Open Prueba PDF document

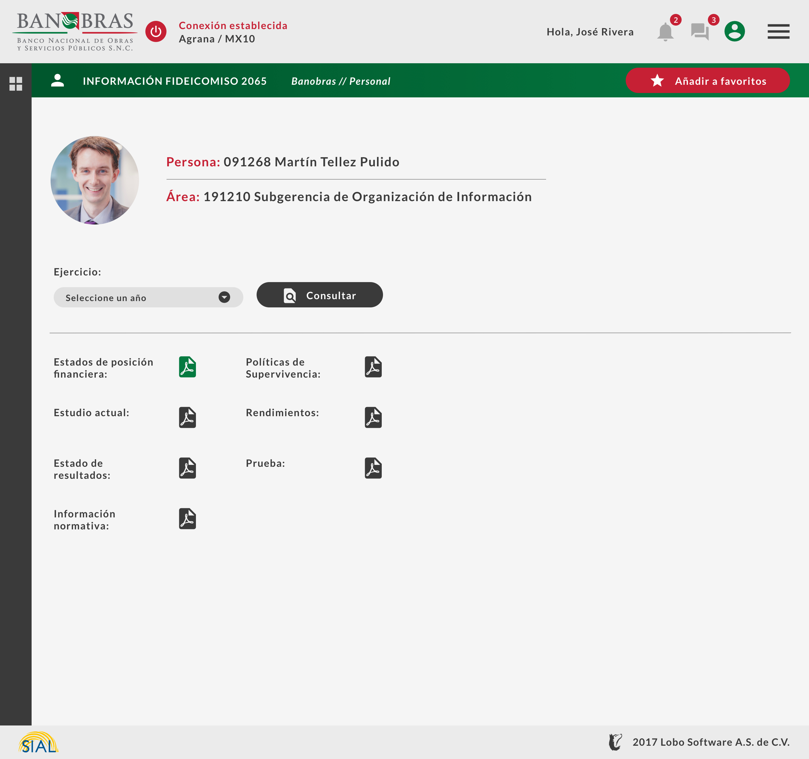pyautogui.click(x=373, y=468)
